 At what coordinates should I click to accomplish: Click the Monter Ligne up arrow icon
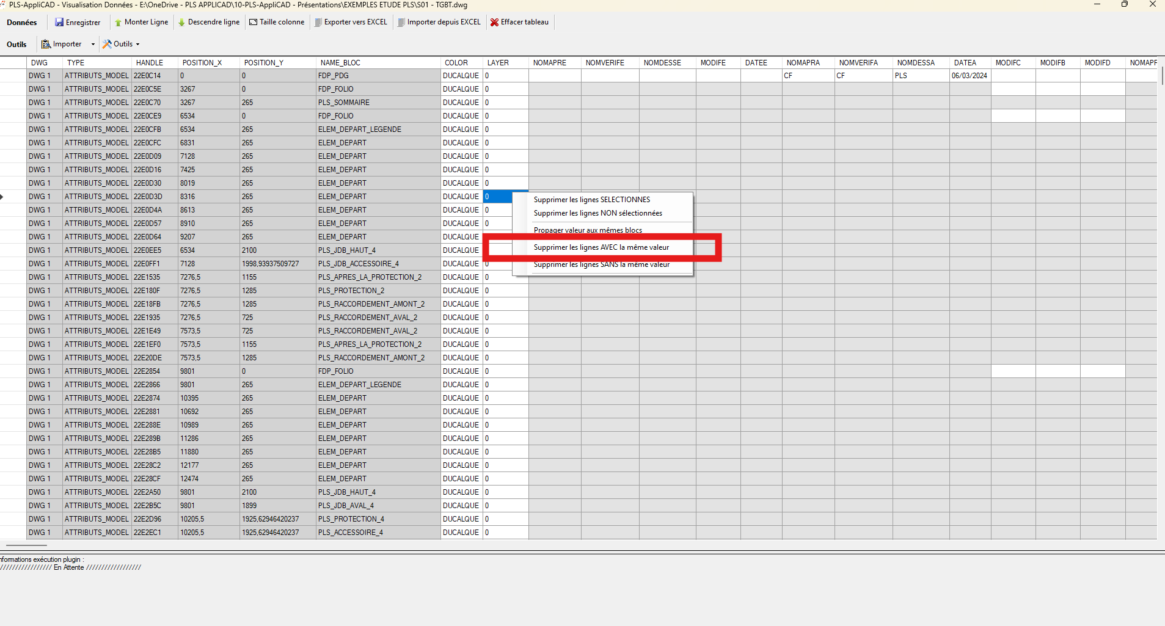point(118,23)
